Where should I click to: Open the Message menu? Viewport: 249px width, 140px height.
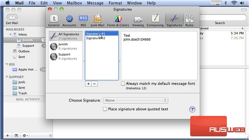pyautogui.click(x=95, y=3)
